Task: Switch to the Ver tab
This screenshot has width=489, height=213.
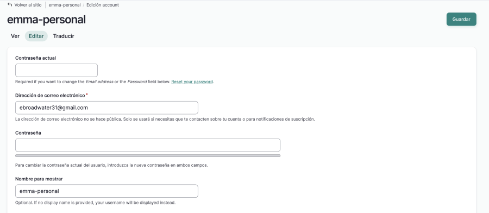Action: coord(15,36)
